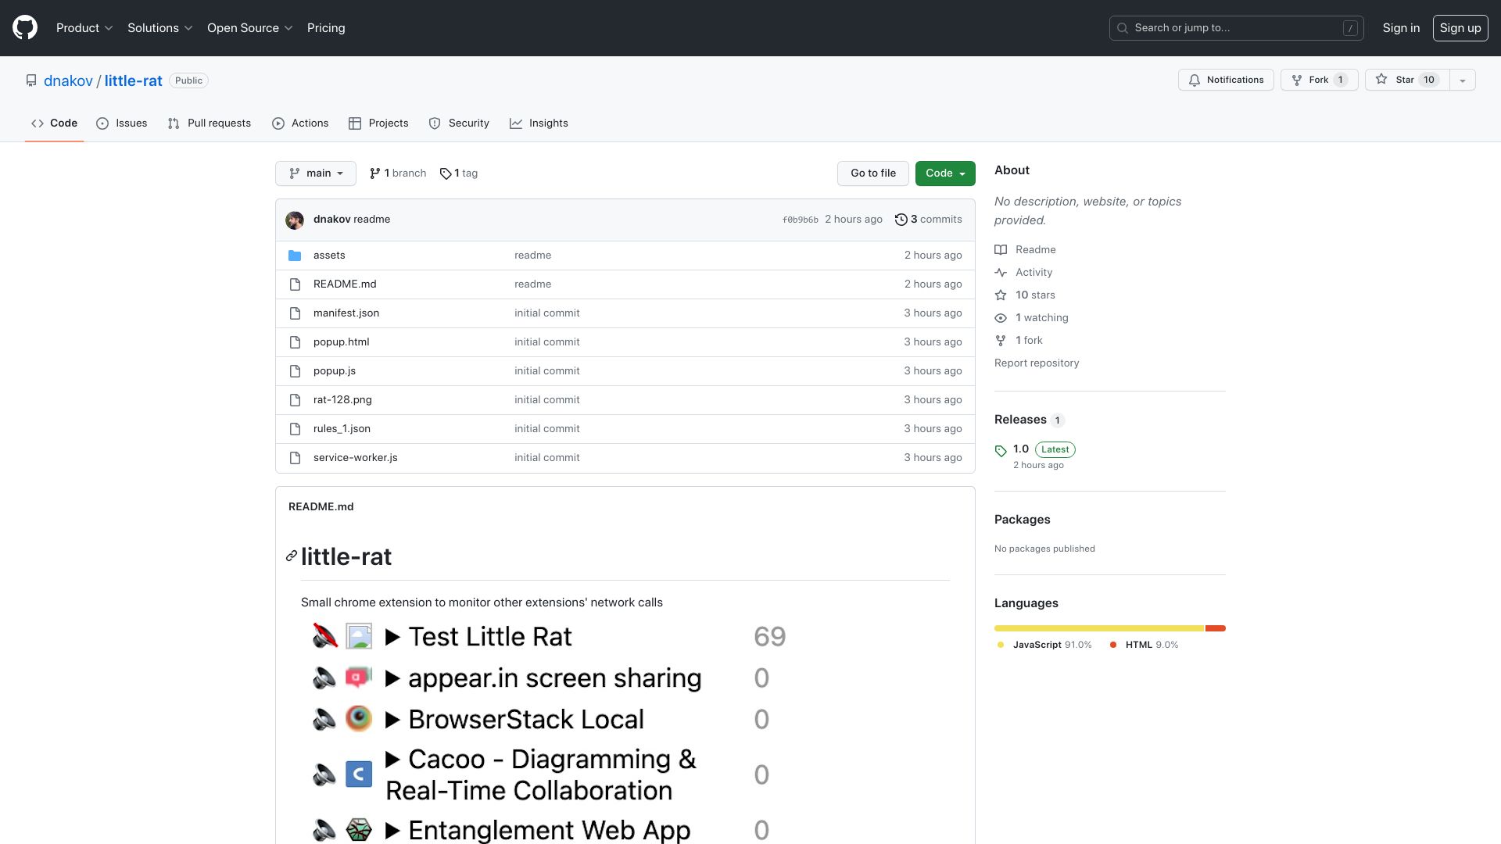Click the fork icon beside 1 fork
This screenshot has width=1501, height=844.
pyautogui.click(x=1001, y=341)
